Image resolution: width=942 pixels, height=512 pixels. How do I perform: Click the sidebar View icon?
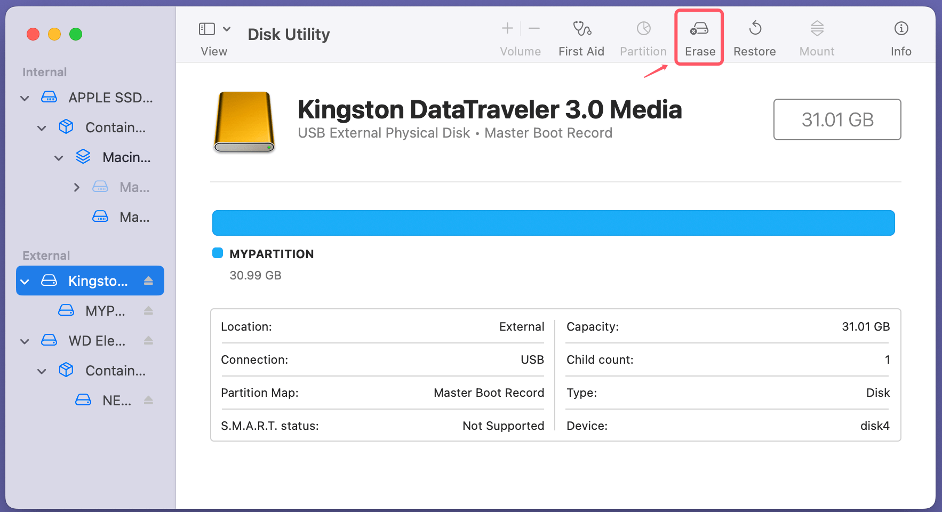207,29
